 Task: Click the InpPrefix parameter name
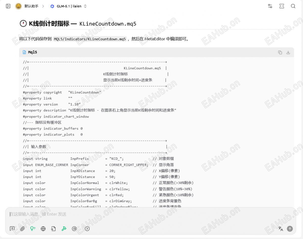[79, 159]
